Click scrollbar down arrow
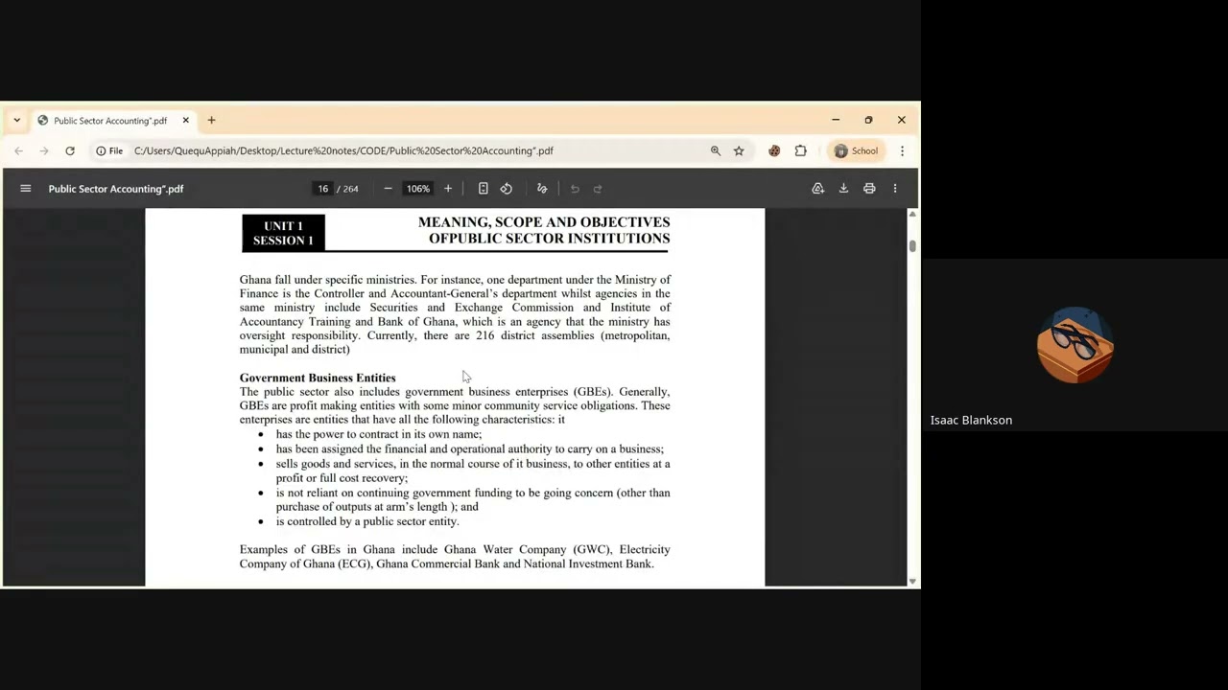1228x690 pixels. point(912,581)
